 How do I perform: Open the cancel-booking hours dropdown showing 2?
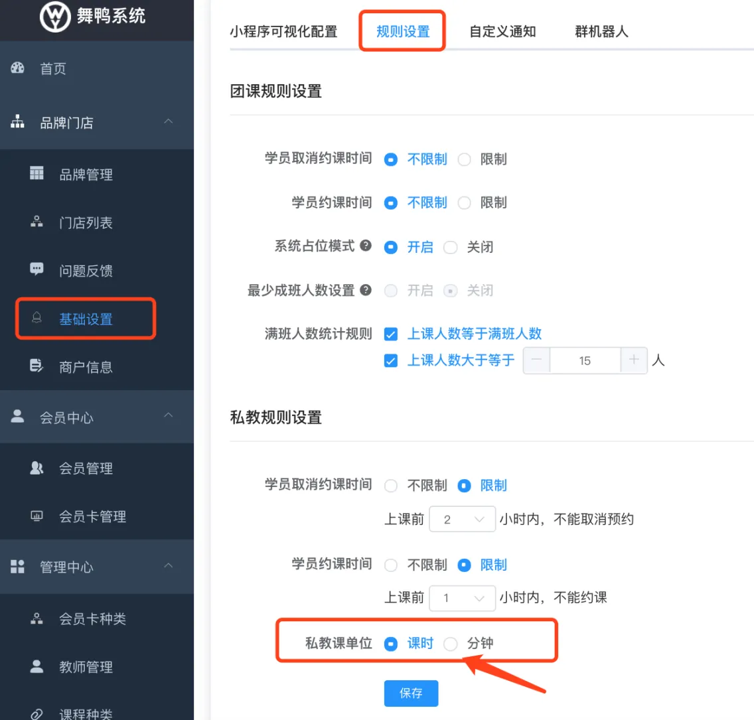pyautogui.click(x=462, y=520)
